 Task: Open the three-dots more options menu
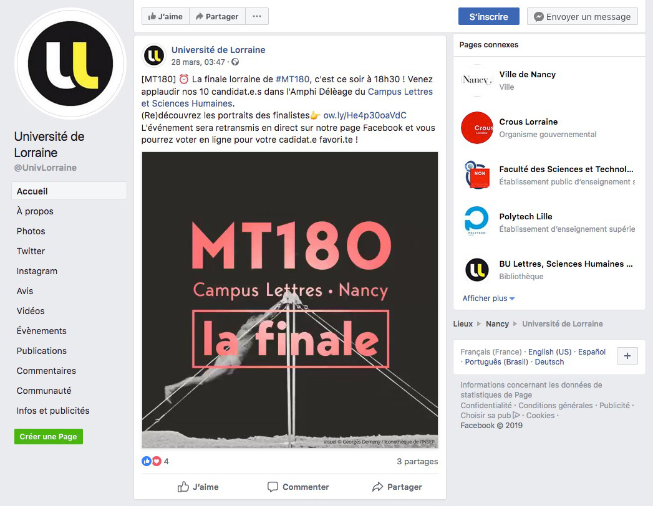tap(257, 16)
